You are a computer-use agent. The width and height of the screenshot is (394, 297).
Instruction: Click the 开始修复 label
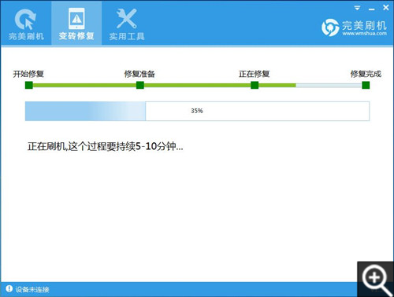point(28,74)
